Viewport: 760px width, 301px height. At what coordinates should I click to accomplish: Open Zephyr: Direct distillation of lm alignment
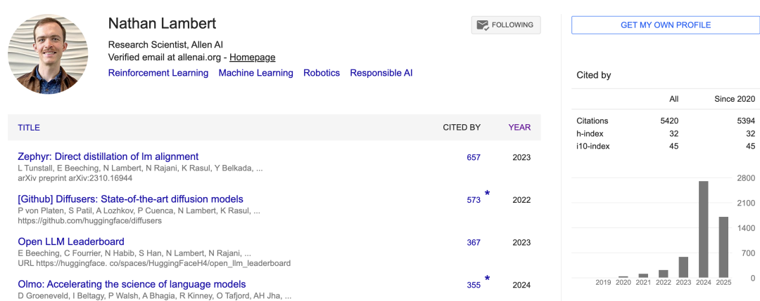[x=108, y=156]
